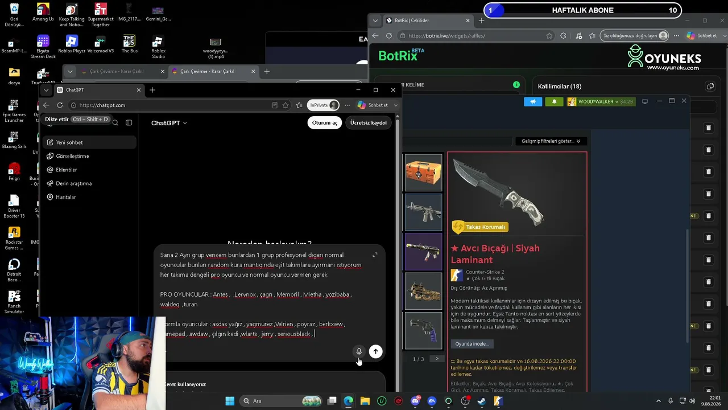
Task: Open File Explorer from the taskbar
Action: pos(365,401)
